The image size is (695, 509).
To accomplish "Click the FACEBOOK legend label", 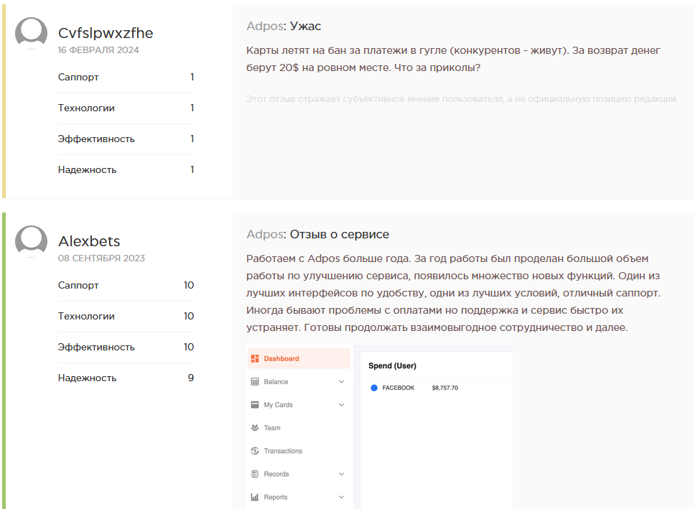I will (398, 388).
